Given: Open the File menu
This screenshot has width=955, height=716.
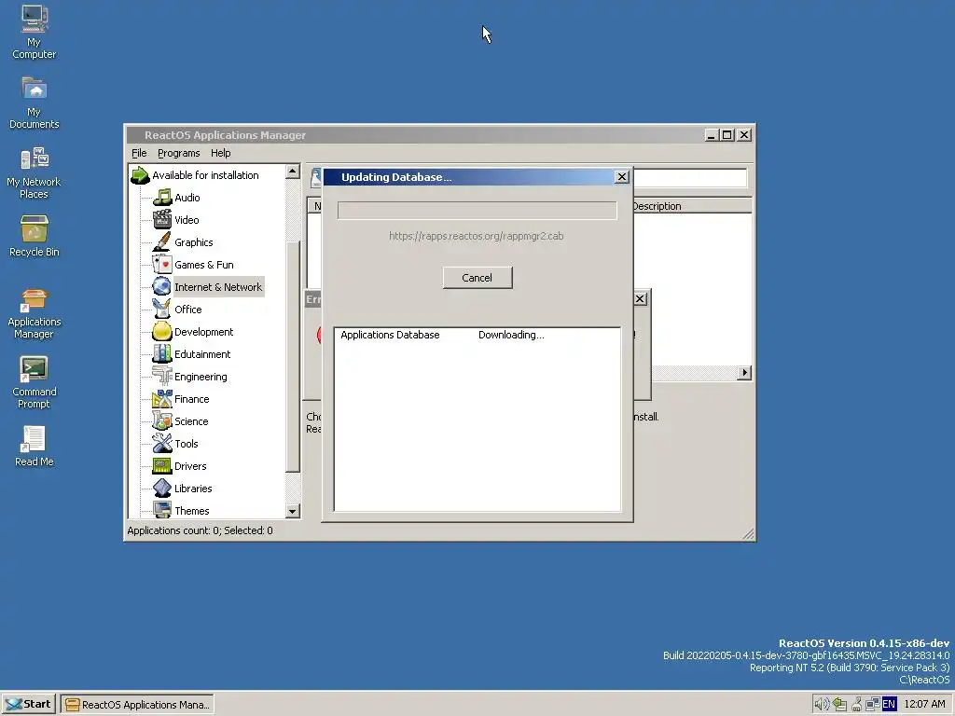Looking at the screenshot, I should pos(139,153).
